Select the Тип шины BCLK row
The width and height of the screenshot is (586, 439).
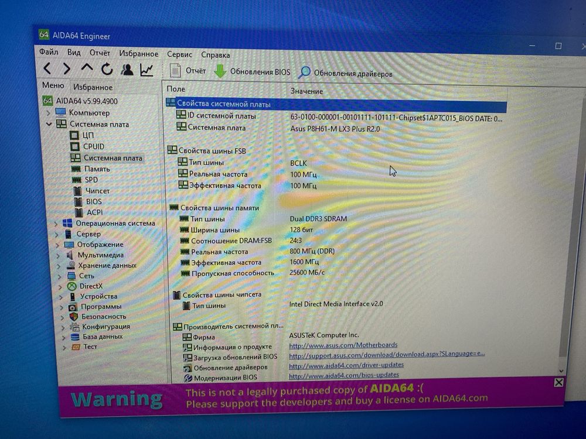click(x=243, y=163)
